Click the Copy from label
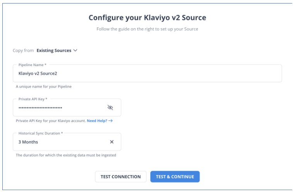The width and height of the screenshot is (293, 192). (23, 50)
